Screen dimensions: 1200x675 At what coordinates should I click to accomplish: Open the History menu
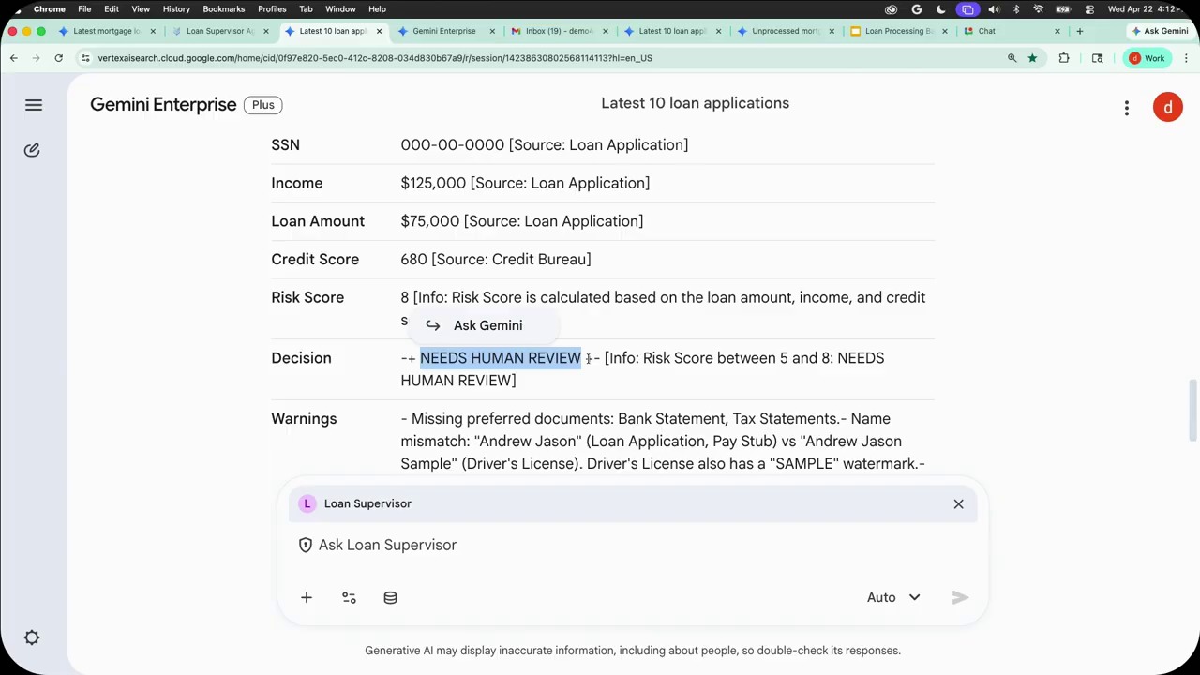click(x=176, y=8)
